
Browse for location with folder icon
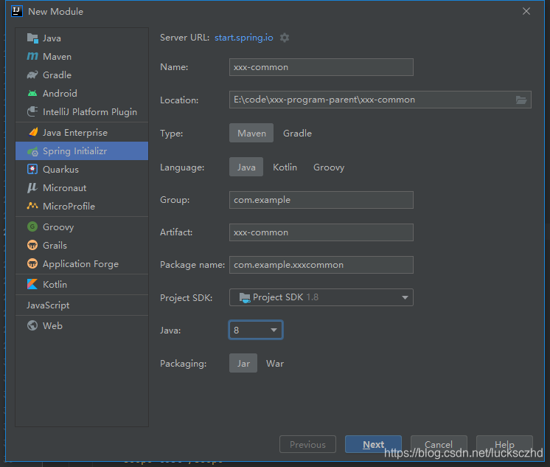521,100
